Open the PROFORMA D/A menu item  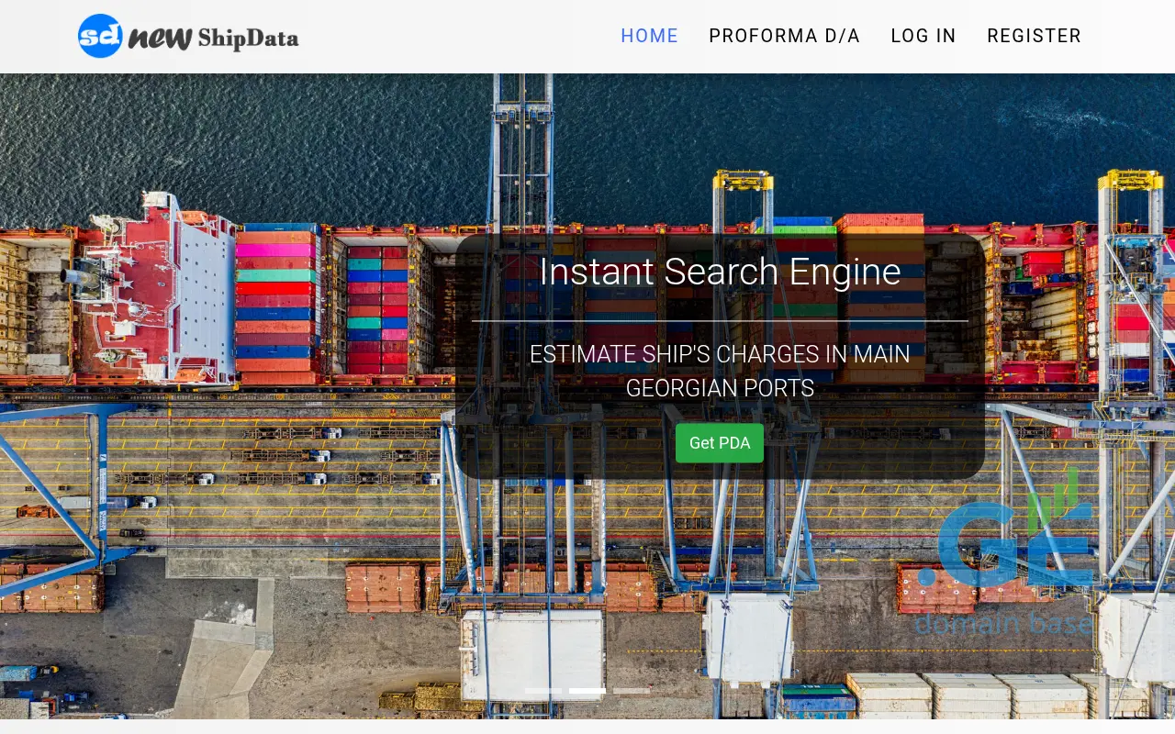tap(784, 36)
